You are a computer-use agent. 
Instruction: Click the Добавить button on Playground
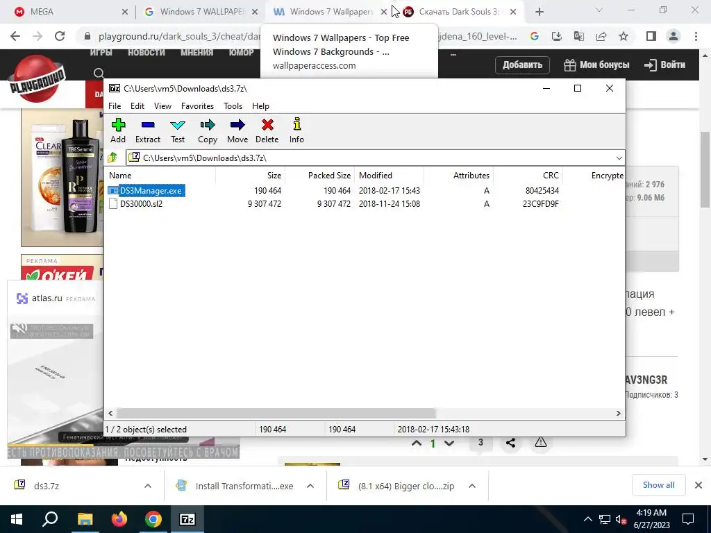[x=522, y=65]
